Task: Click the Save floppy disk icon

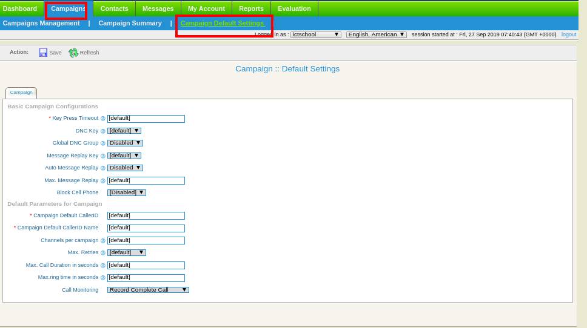Action: [43, 53]
